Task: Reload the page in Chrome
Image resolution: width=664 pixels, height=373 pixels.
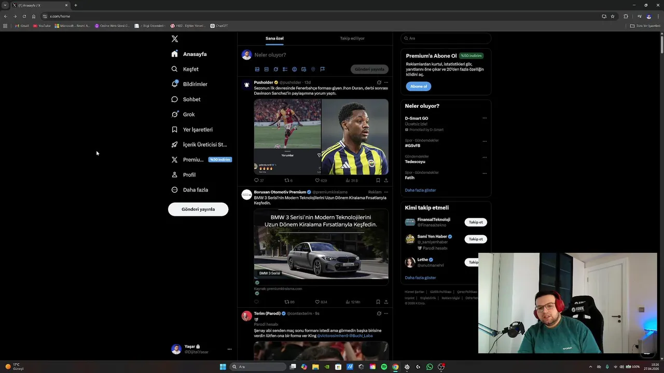Action: 24,16
